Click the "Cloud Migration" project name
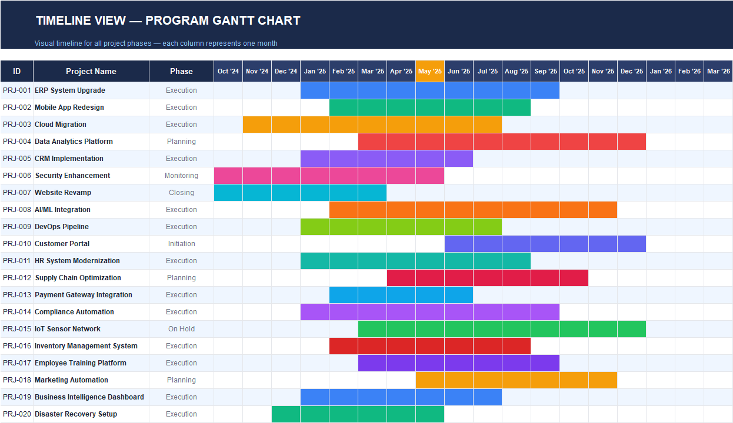The height and width of the screenshot is (423, 733). coord(61,125)
